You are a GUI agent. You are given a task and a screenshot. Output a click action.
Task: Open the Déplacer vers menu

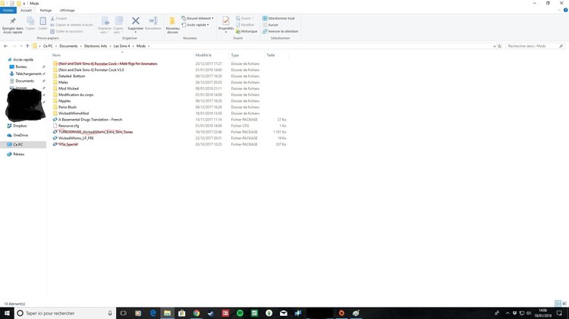tap(105, 25)
